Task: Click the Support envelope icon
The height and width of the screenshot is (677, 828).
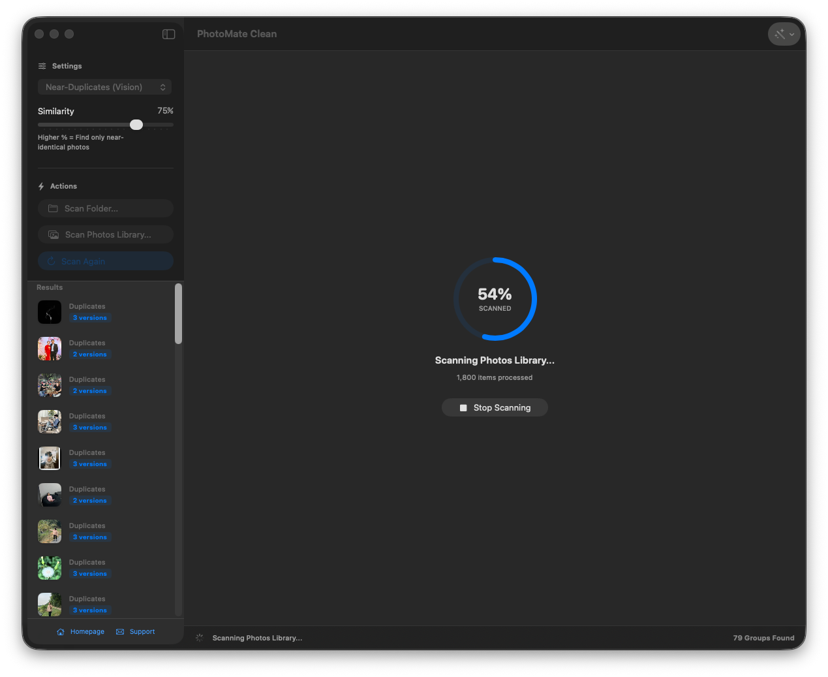Action: coord(119,631)
